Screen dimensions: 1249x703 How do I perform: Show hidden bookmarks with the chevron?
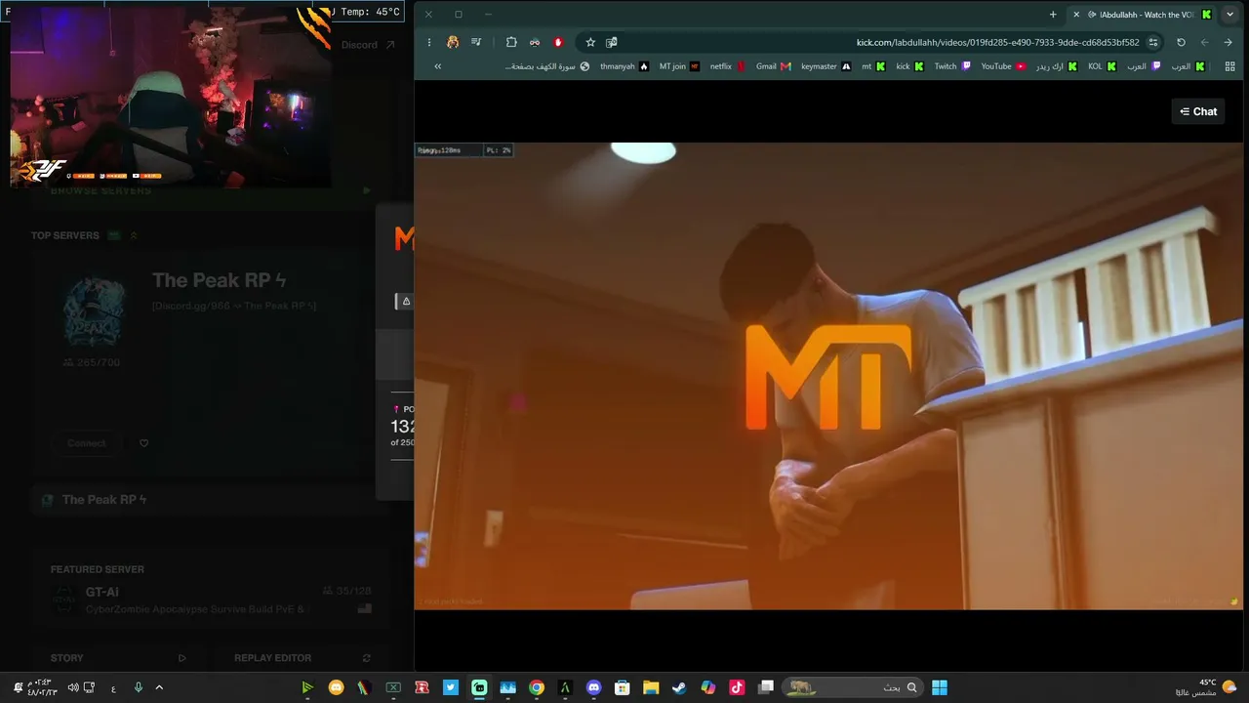437,66
